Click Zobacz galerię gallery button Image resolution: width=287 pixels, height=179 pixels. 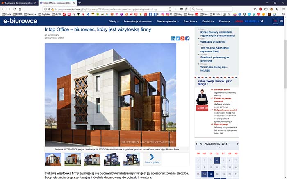[x=152, y=159]
